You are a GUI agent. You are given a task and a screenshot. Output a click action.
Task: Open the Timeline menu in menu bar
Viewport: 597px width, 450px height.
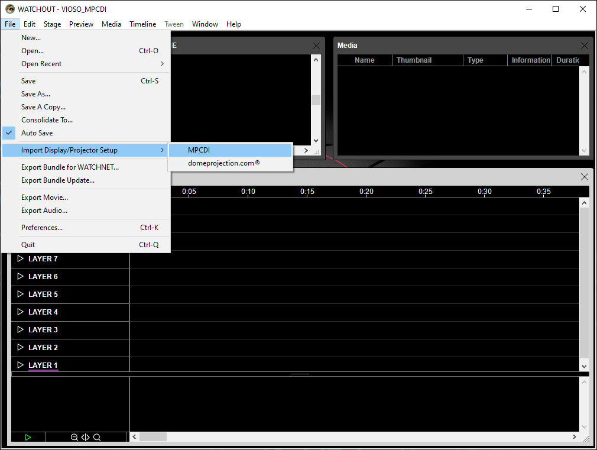coord(142,24)
